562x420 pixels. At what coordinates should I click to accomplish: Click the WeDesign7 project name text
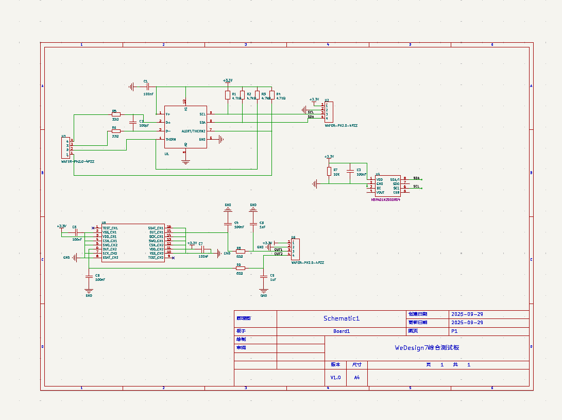tap(427, 348)
